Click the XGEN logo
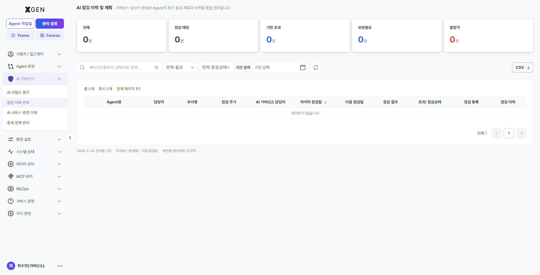 (35, 10)
